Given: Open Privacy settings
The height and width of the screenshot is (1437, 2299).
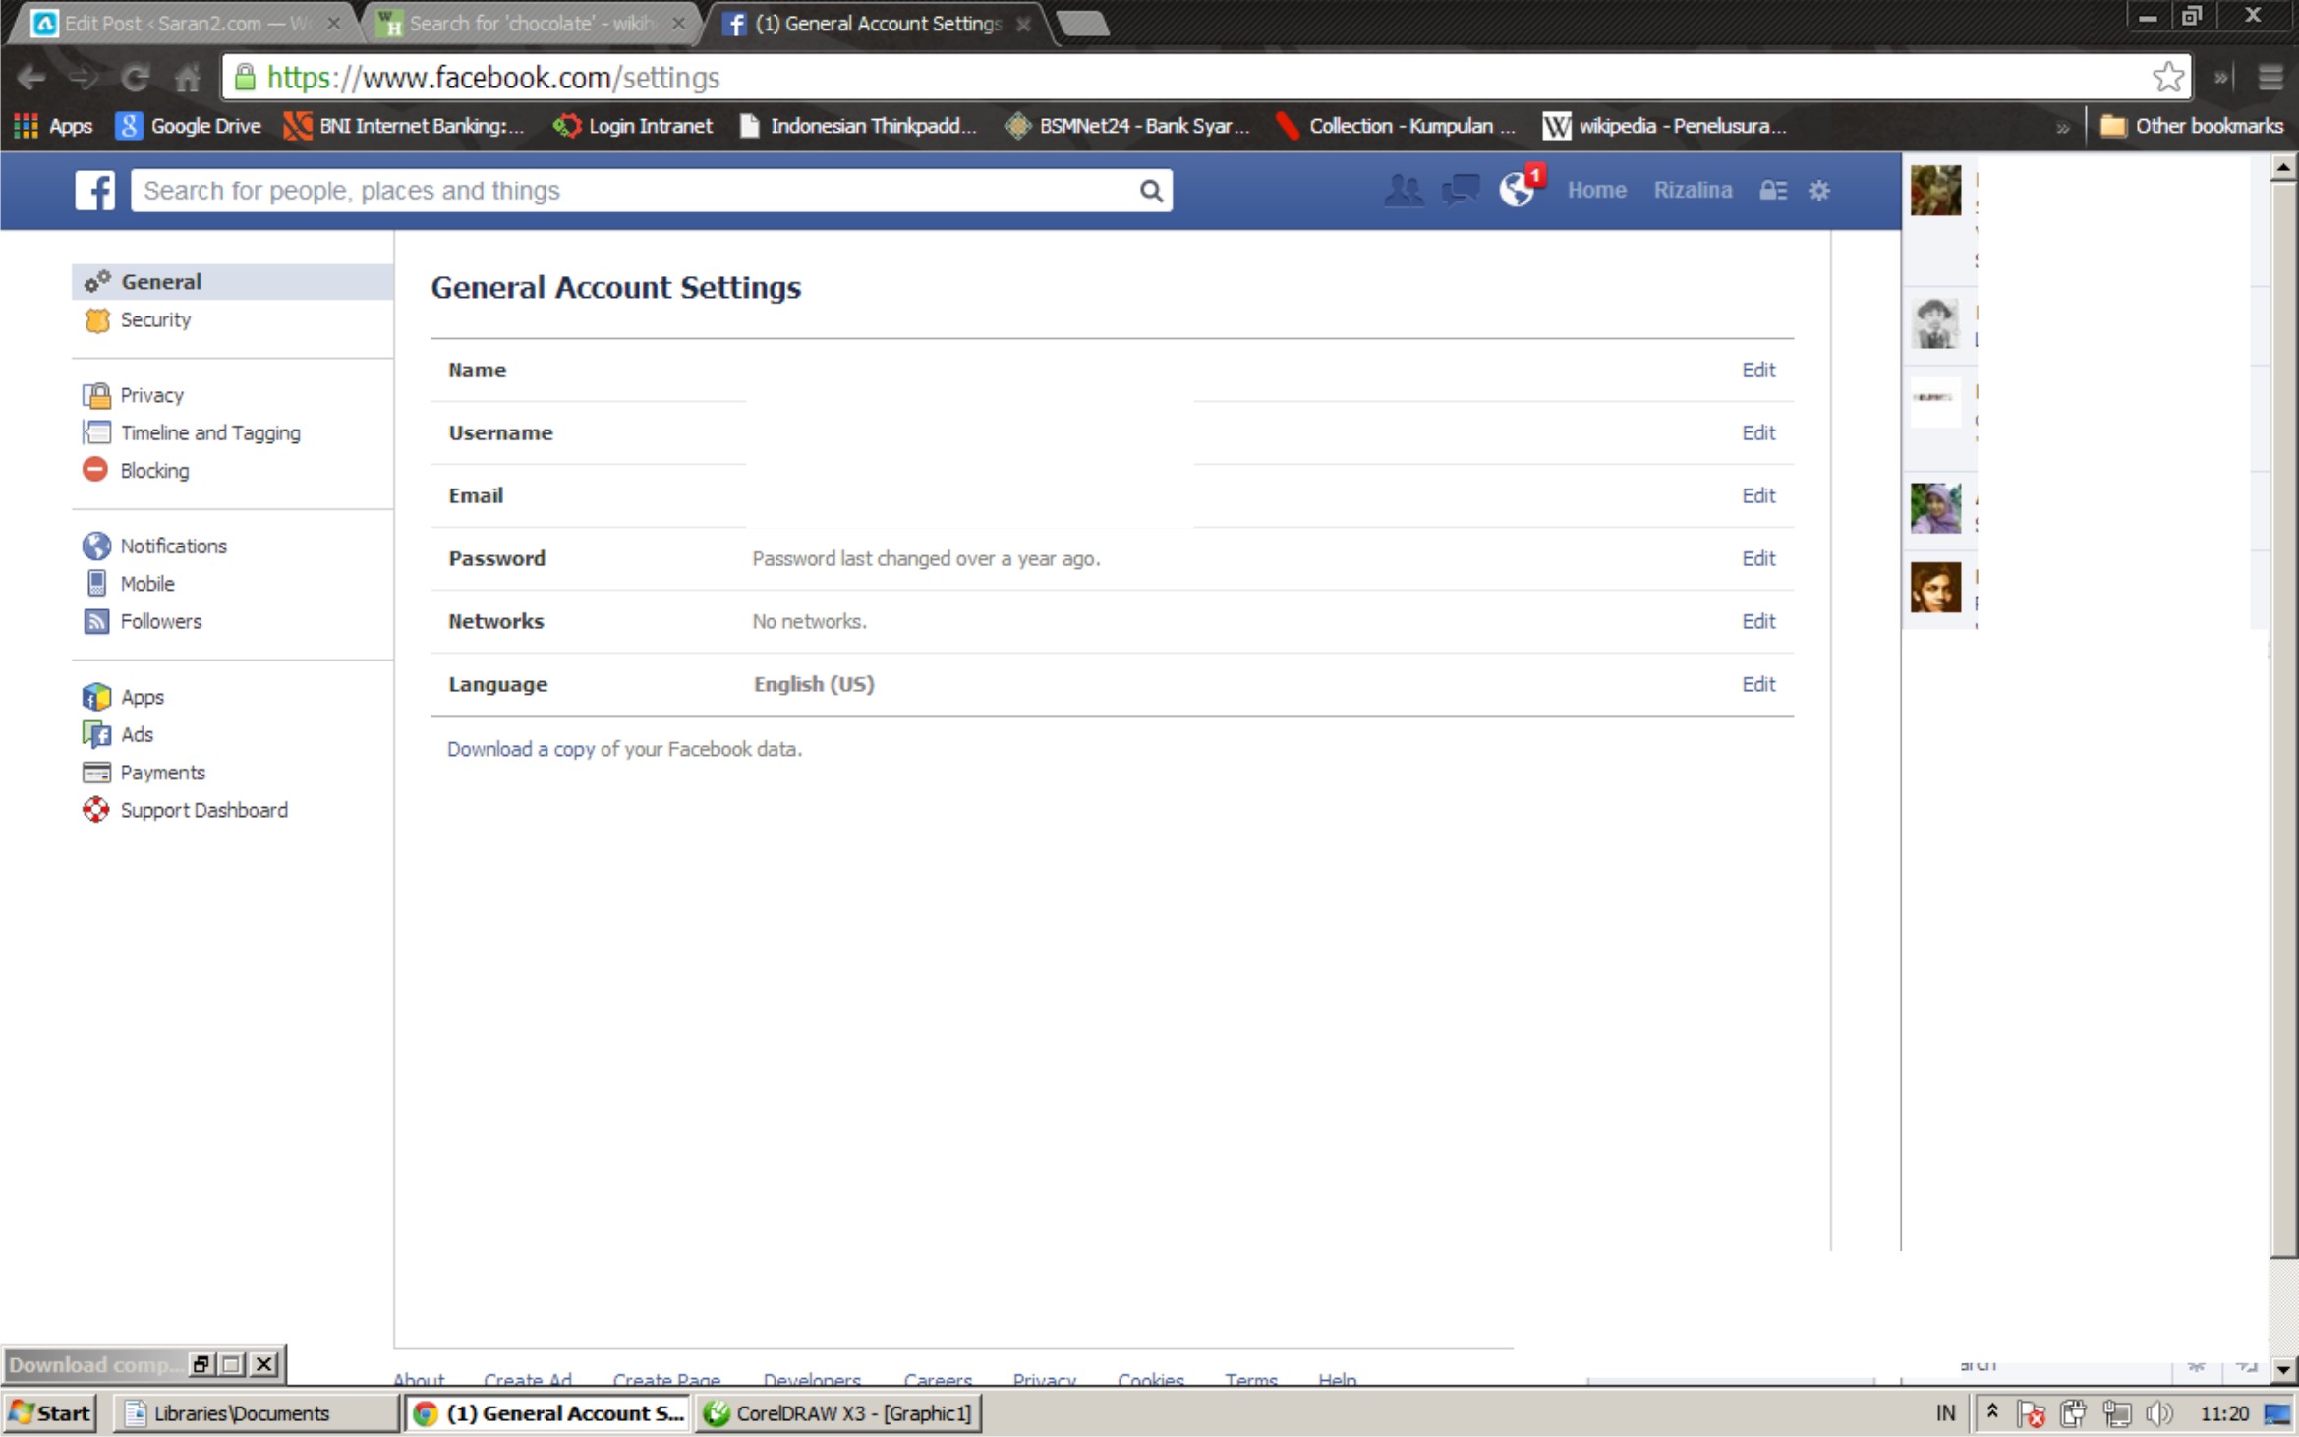Looking at the screenshot, I should tap(151, 395).
